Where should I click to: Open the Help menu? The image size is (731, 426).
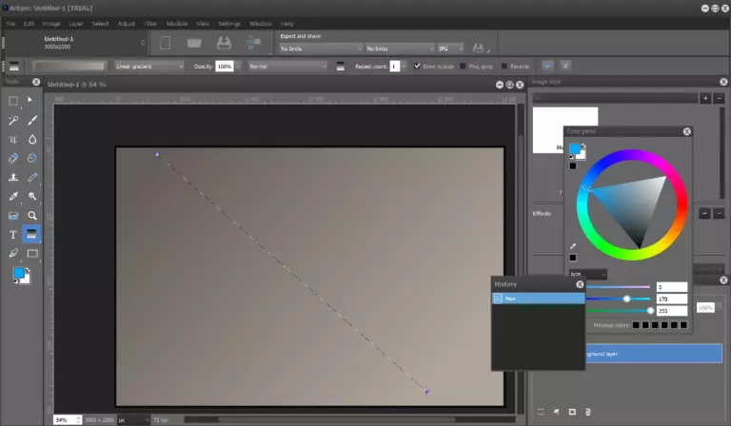click(287, 24)
